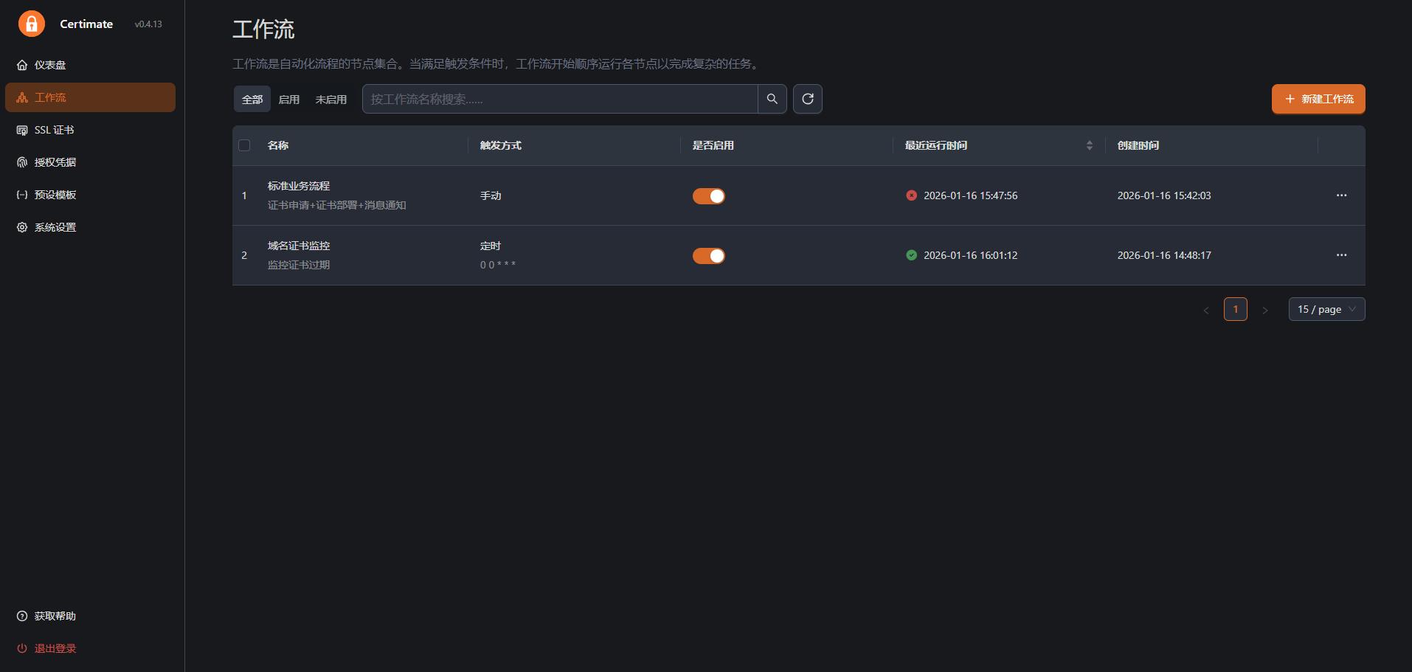Screen dimensions: 1412x672
Task: Select the 未启用 filter tab
Action: tap(331, 99)
